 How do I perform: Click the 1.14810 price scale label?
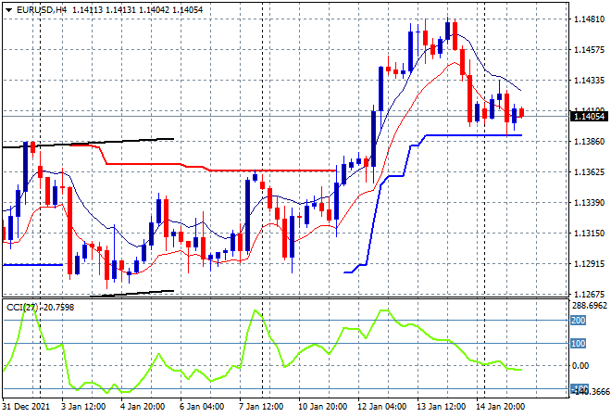pos(589,19)
